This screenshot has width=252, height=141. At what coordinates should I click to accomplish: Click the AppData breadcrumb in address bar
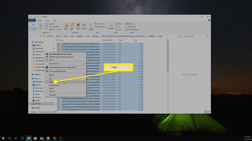pyautogui.click(x=80, y=36)
